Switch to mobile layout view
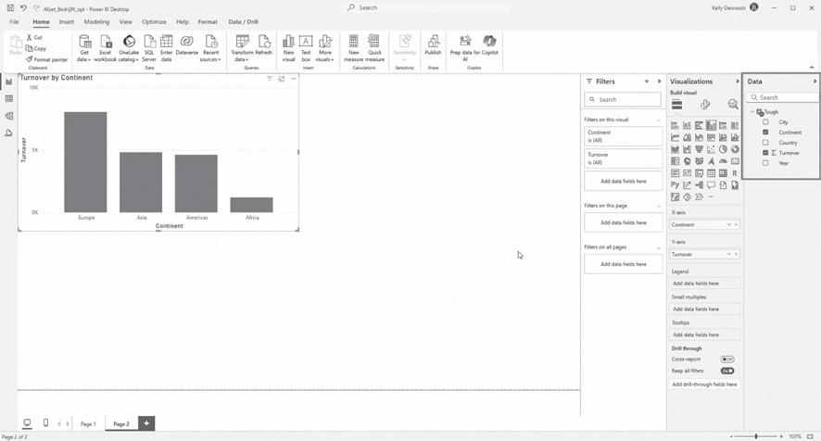Screen dimensions: 821x441 coord(45,422)
